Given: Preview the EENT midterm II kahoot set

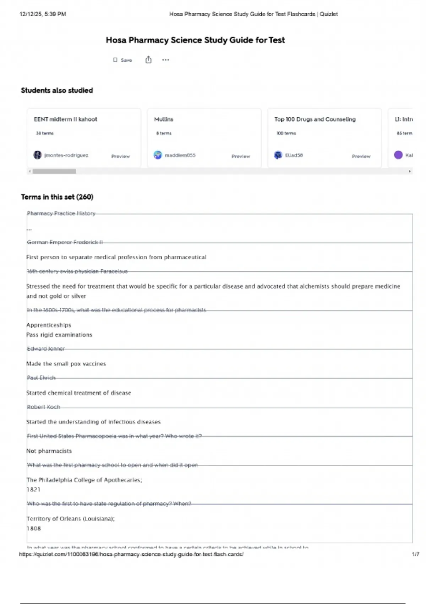Looking at the screenshot, I should 120,156.
